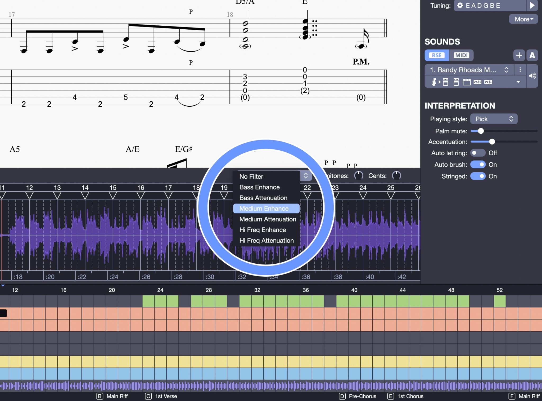Switch to the MIDI sounds tab

[x=462, y=55]
